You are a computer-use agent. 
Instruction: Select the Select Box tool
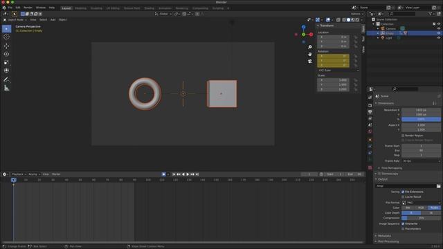6,28
